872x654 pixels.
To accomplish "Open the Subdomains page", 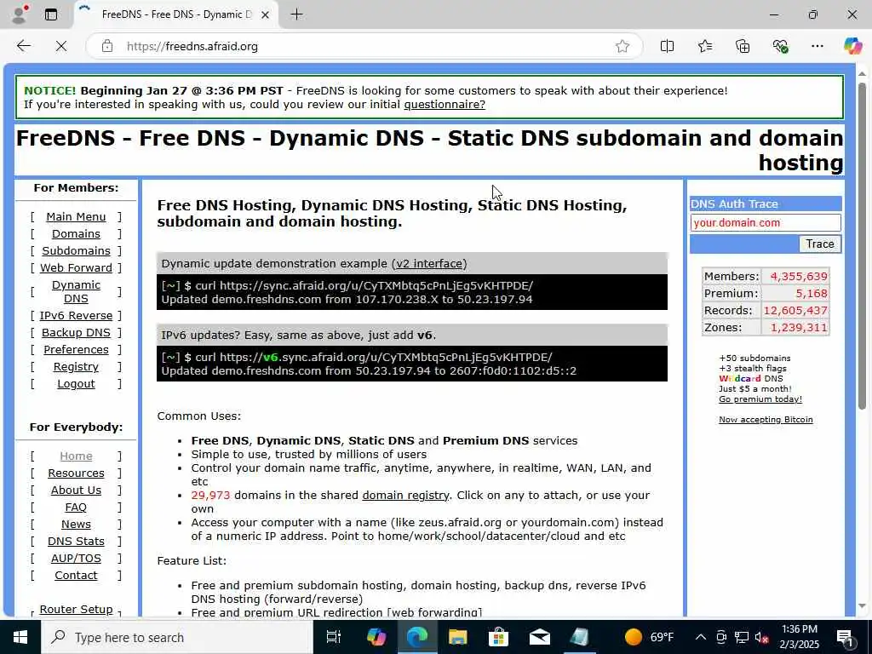I will click(76, 251).
